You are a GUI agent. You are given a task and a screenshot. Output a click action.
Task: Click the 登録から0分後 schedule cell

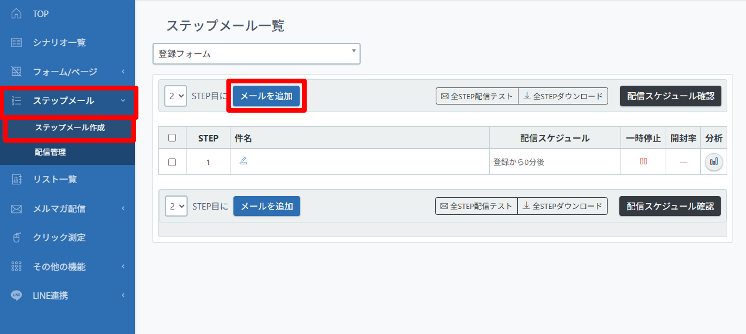coord(555,162)
